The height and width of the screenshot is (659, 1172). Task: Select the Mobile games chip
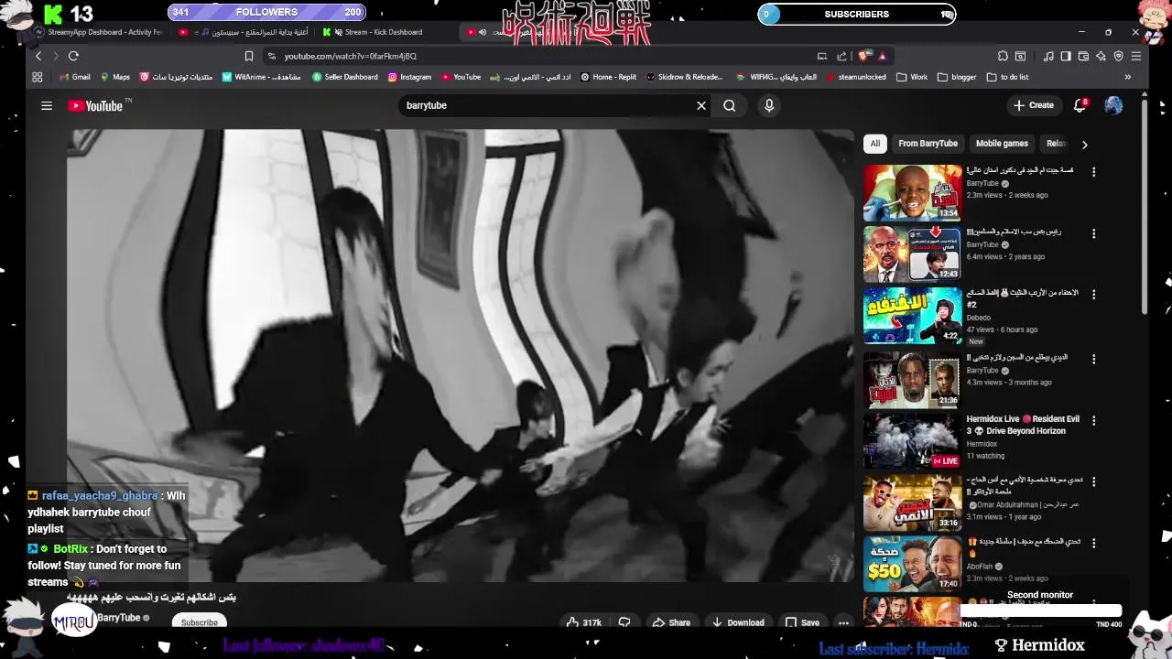(1002, 144)
